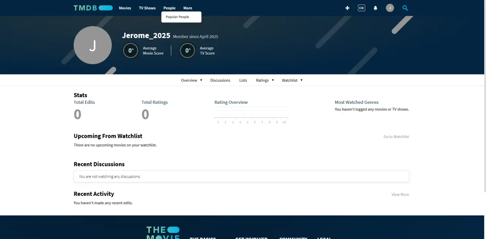The image size is (486, 239).
Task: Click the Total Ratings label
Action: 155,102
